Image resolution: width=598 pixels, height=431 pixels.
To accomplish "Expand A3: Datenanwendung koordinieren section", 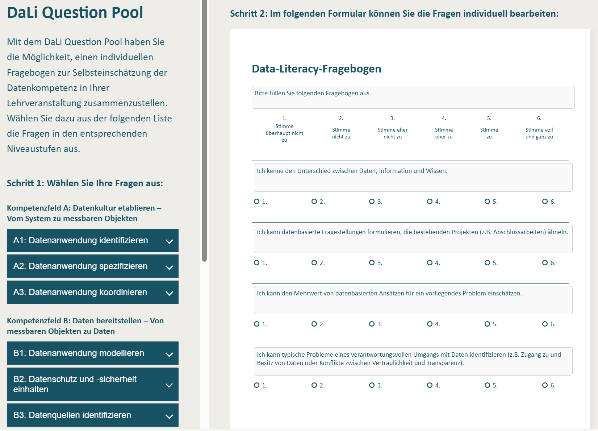I will coord(93,292).
